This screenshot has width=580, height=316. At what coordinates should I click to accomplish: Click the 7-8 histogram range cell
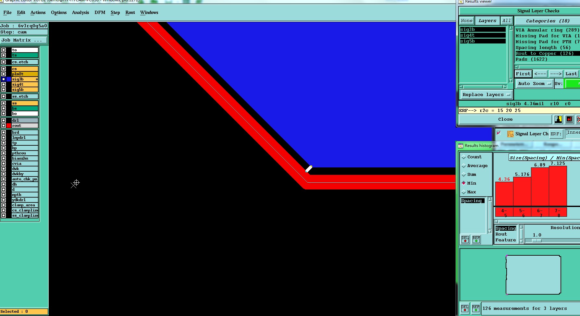tap(558, 213)
